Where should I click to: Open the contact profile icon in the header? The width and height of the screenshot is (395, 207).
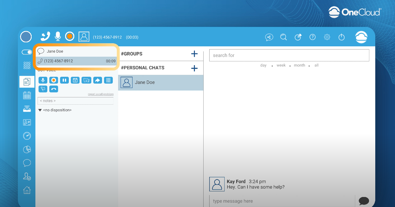click(84, 37)
